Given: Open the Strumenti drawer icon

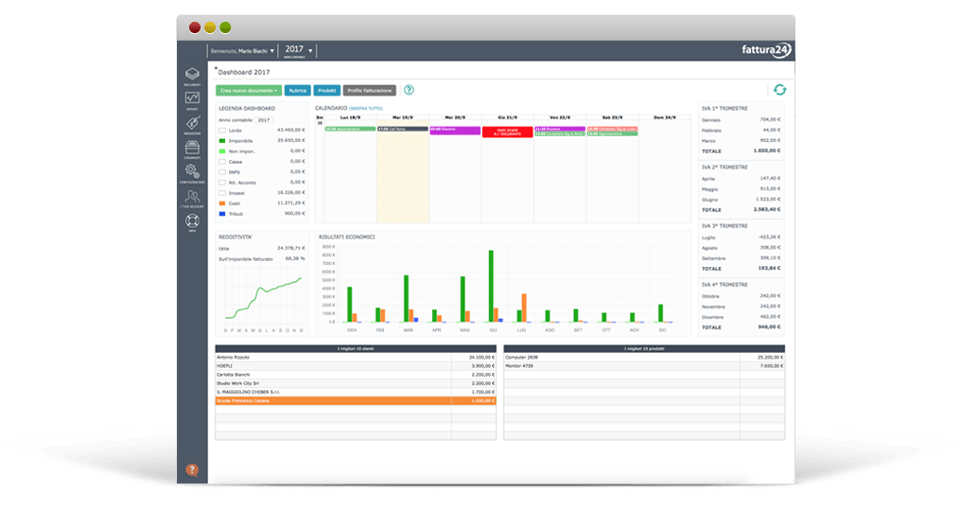Looking at the screenshot, I should 192,149.
